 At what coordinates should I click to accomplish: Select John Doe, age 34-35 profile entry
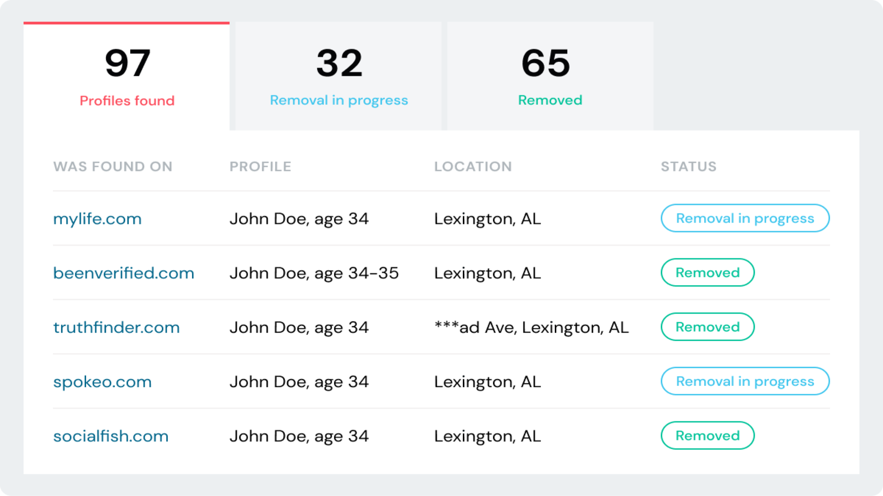(314, 273)
